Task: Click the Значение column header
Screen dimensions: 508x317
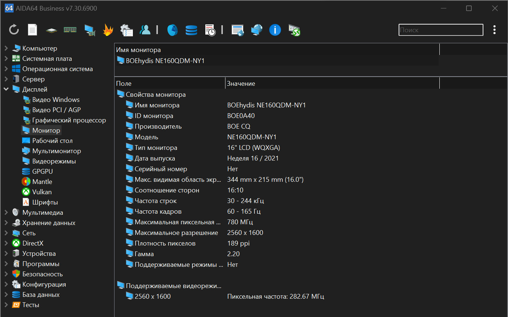Action: point(241,84)
